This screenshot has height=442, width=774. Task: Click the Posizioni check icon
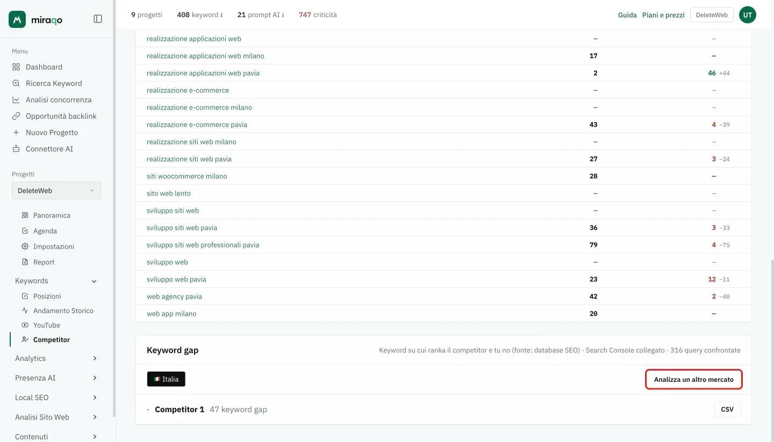click(x=25, y=296)
